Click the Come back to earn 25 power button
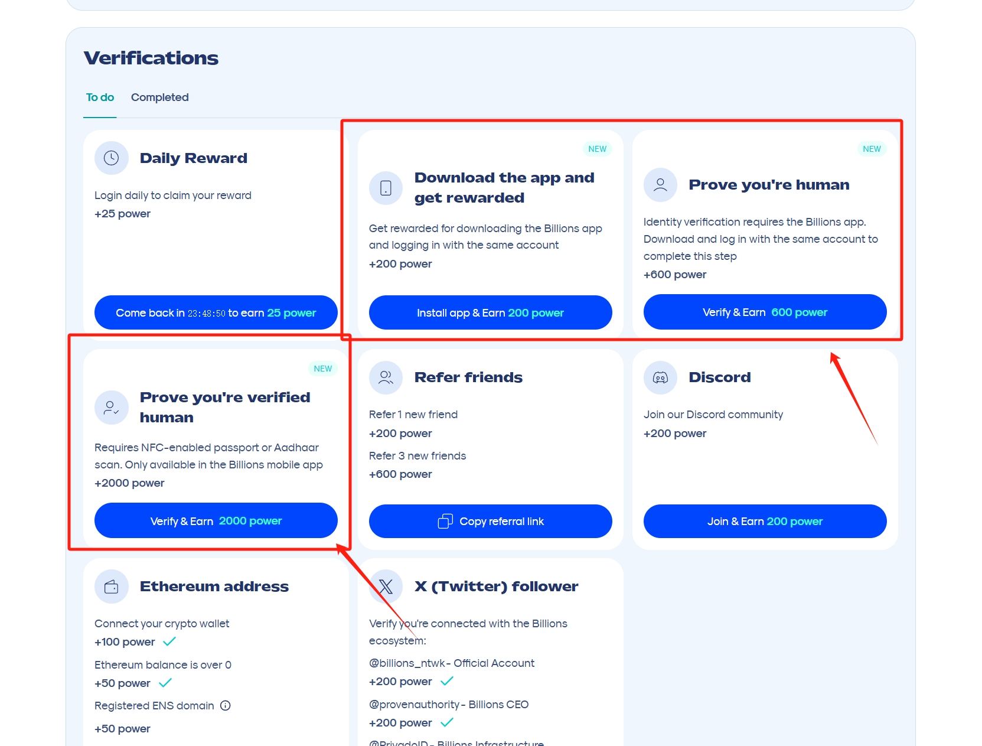982x746 pixels. point(216,313)
